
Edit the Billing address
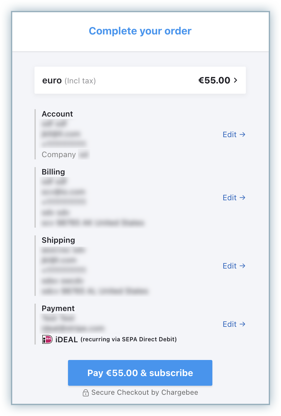click(x=230, y=198)
